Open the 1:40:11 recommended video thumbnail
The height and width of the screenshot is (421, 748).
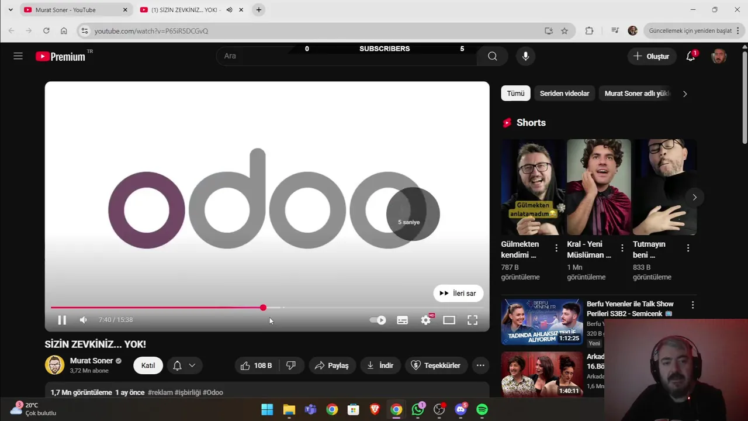(542, 374)
